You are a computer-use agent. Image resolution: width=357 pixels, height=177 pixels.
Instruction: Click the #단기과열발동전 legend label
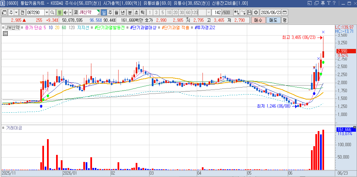[x=109, y=28]
